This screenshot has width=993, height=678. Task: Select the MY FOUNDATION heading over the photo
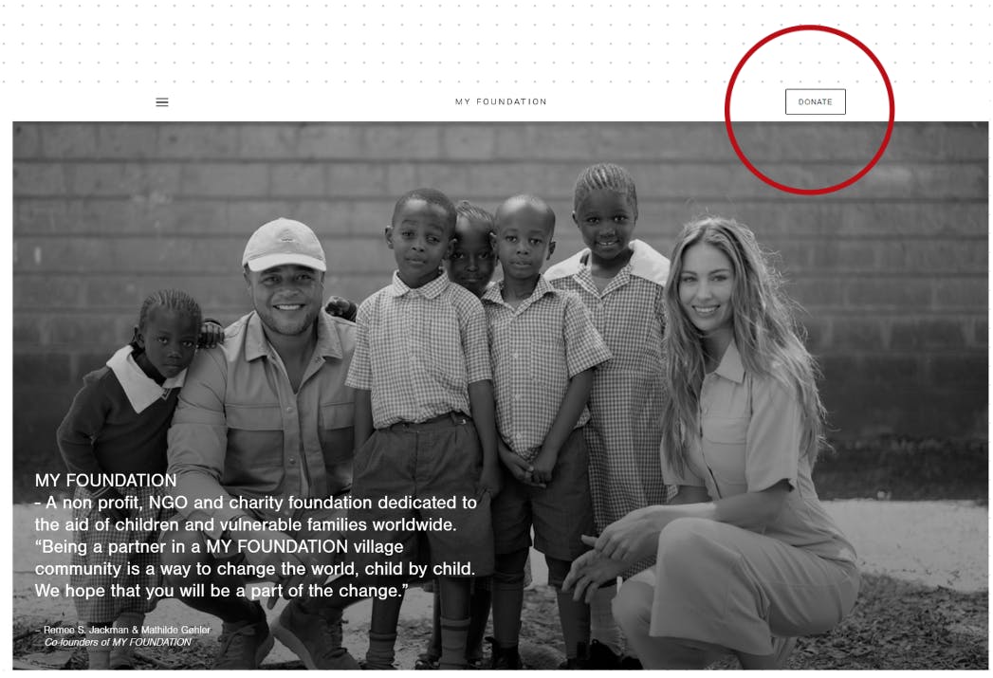pos(106,481)
